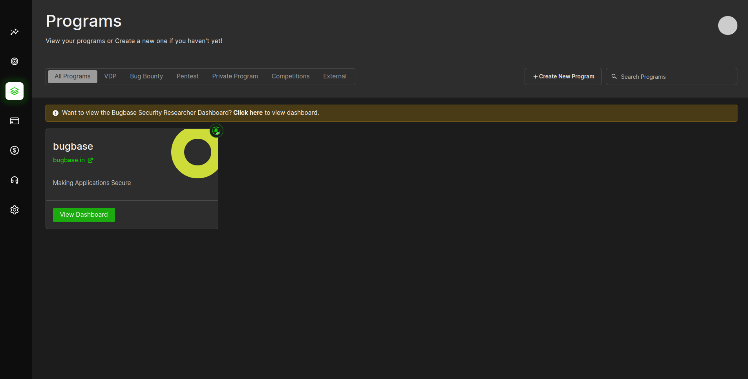748x379 pixels.
Task: Follow the Click here dashboard link
Action: coord(248,113)
